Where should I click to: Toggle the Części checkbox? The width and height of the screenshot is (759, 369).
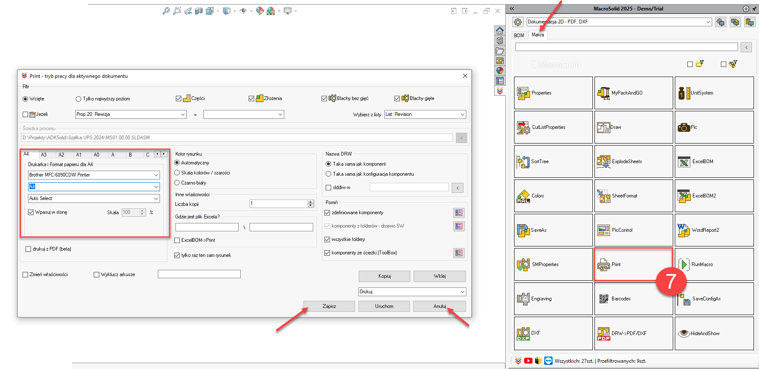click(179, 99)
